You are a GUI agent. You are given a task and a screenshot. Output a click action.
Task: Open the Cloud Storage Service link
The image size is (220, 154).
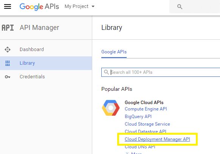point(147,124)
